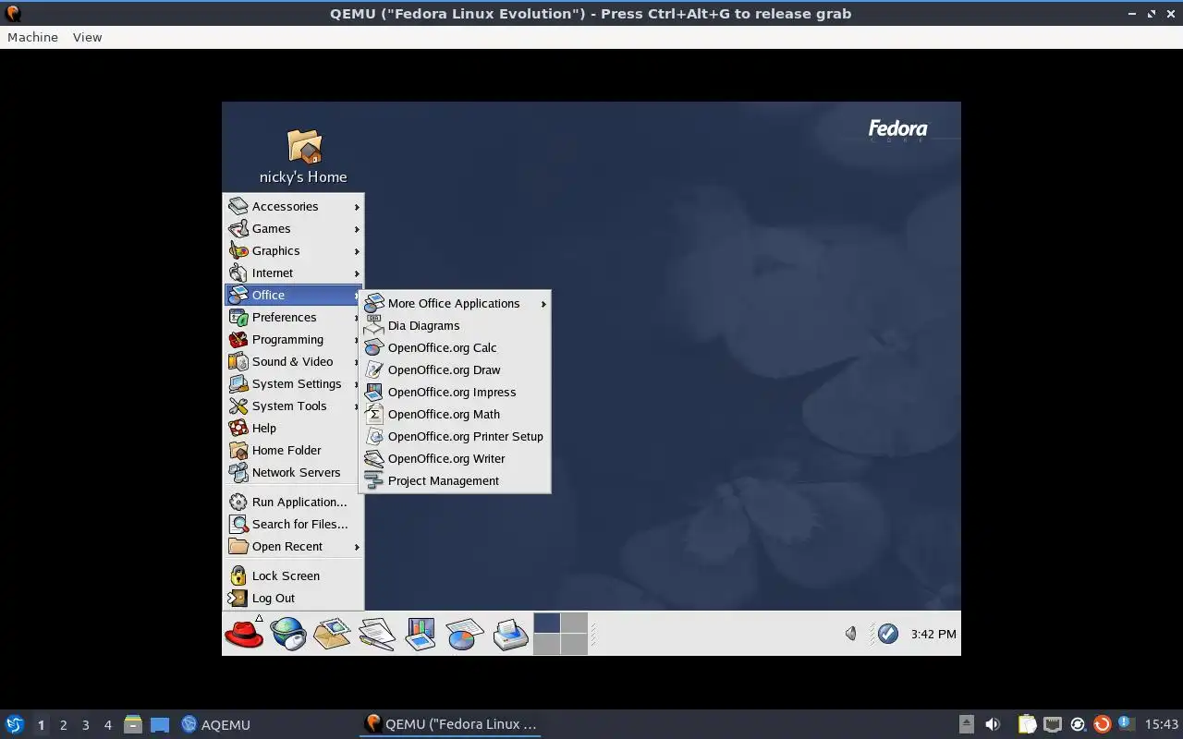
Task: Click the host show-desktop blue icon
Action: 160,724
